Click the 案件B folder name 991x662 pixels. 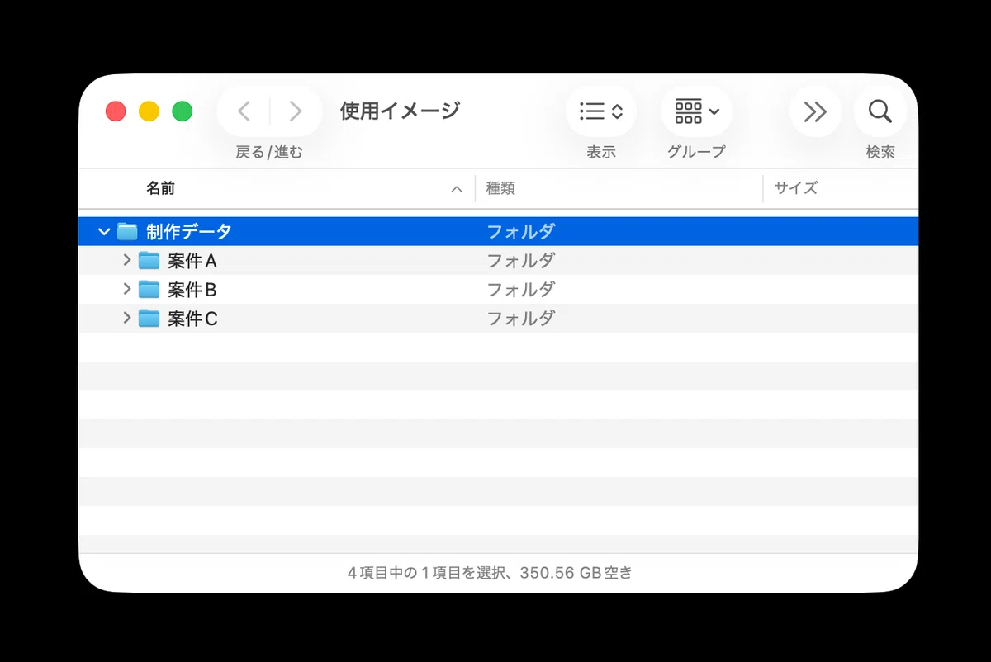pyautogui.click(x=192, y=290)
